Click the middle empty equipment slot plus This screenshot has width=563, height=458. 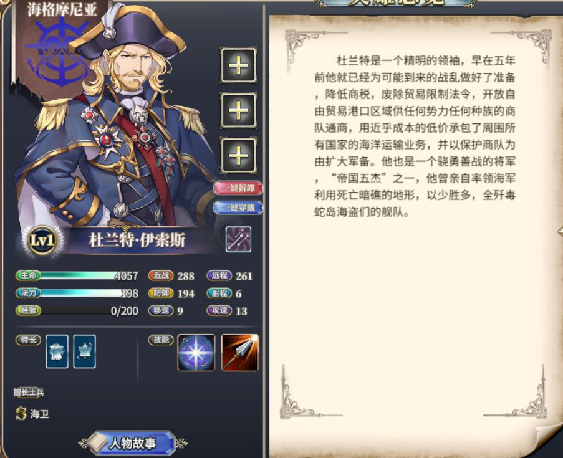tap(238, 110)
